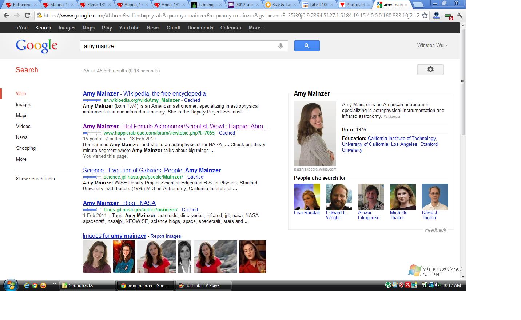Open the Winston Wu account dropdown
This screenshot has width=521, height=320.
pos(433,45)
